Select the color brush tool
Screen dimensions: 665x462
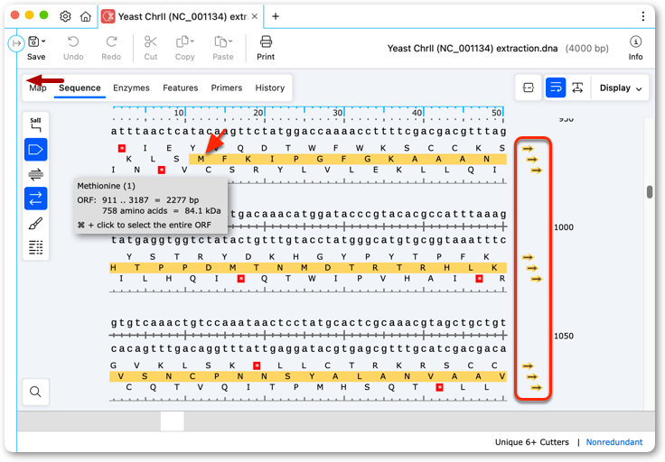[35, 223]
